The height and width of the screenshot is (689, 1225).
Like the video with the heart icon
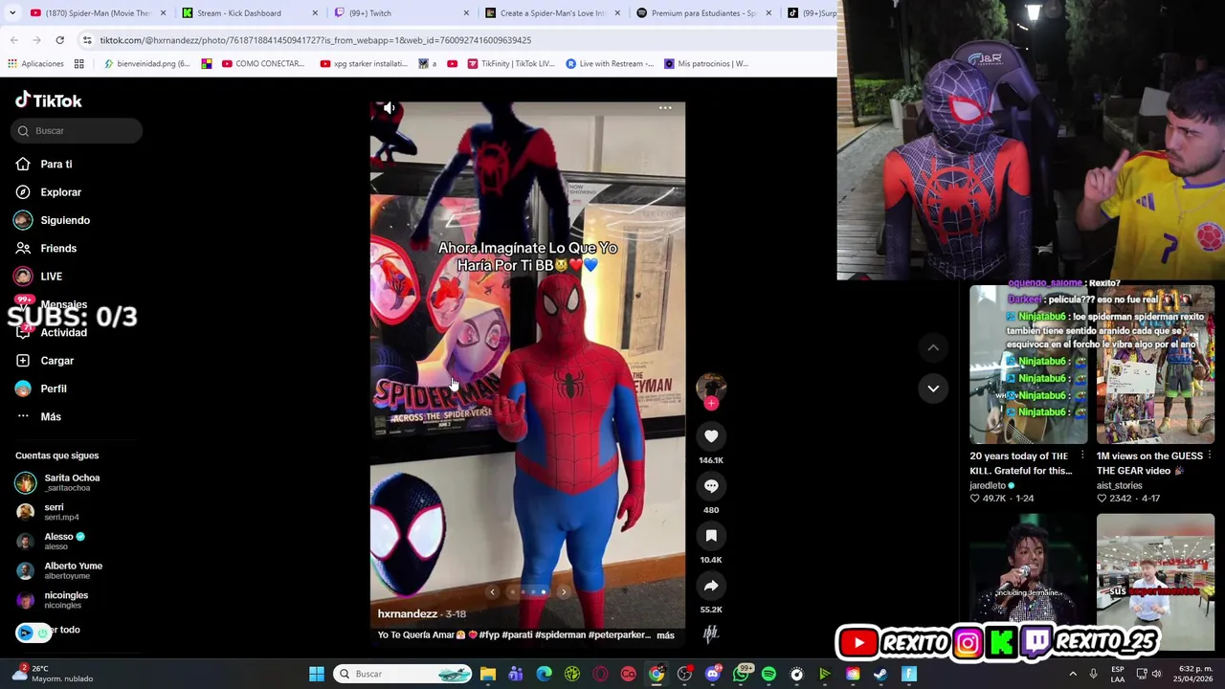(711, 436)
